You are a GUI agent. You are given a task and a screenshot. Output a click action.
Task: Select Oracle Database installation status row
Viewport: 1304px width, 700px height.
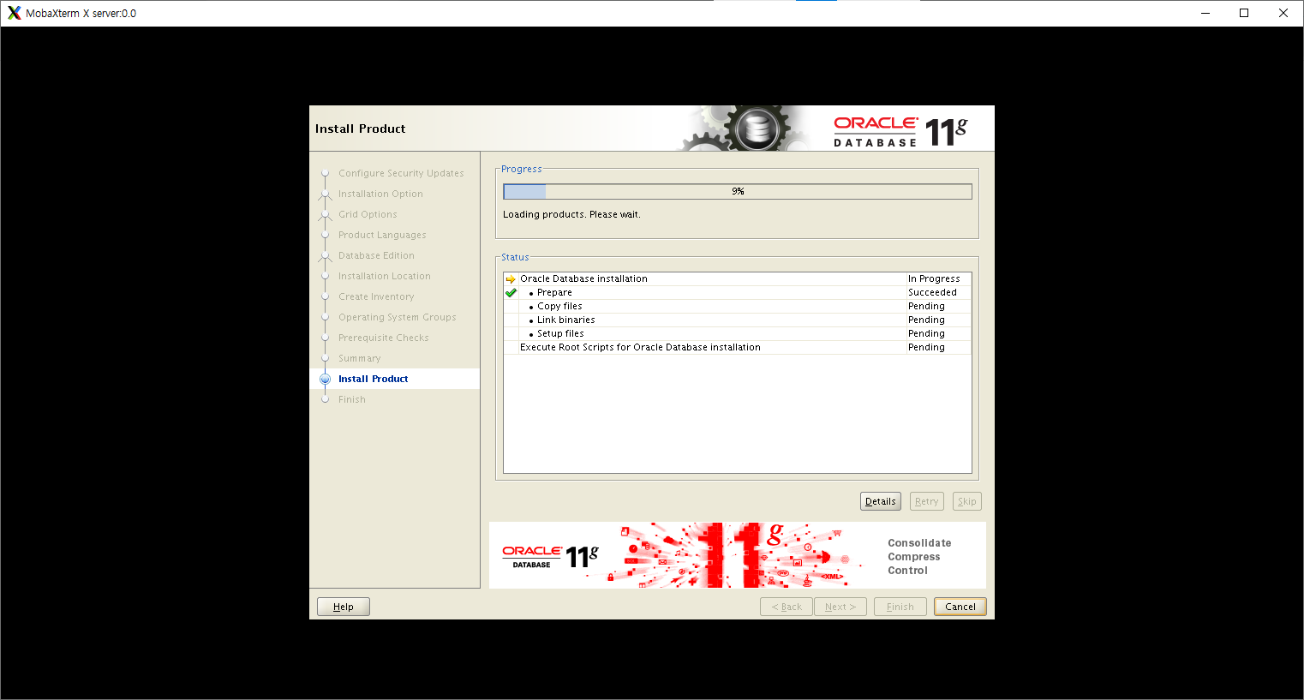tap(738, 278)
